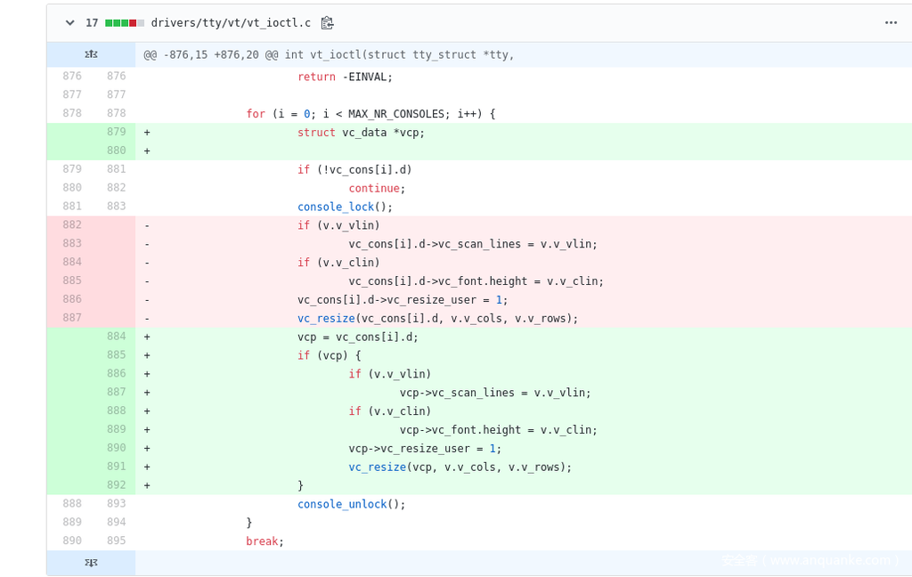Screen dimensions: 912x577
Task: Click the red square in the diffstat bar
Action: click(x=133, y=23)
